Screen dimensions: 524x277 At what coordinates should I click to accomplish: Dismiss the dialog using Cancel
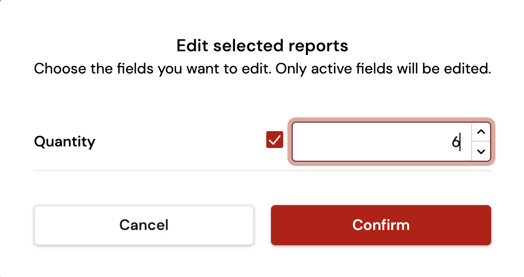click(143, 225)
